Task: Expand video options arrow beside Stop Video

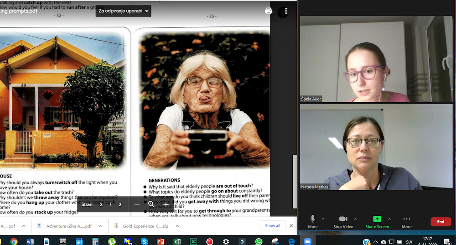Action: pos(355,219)
